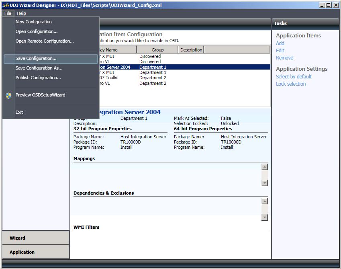Click the shield icon beside Preview OSDSetupWizard
The width and height of the screenshot is (341, 269).
[x=8, y=95]
